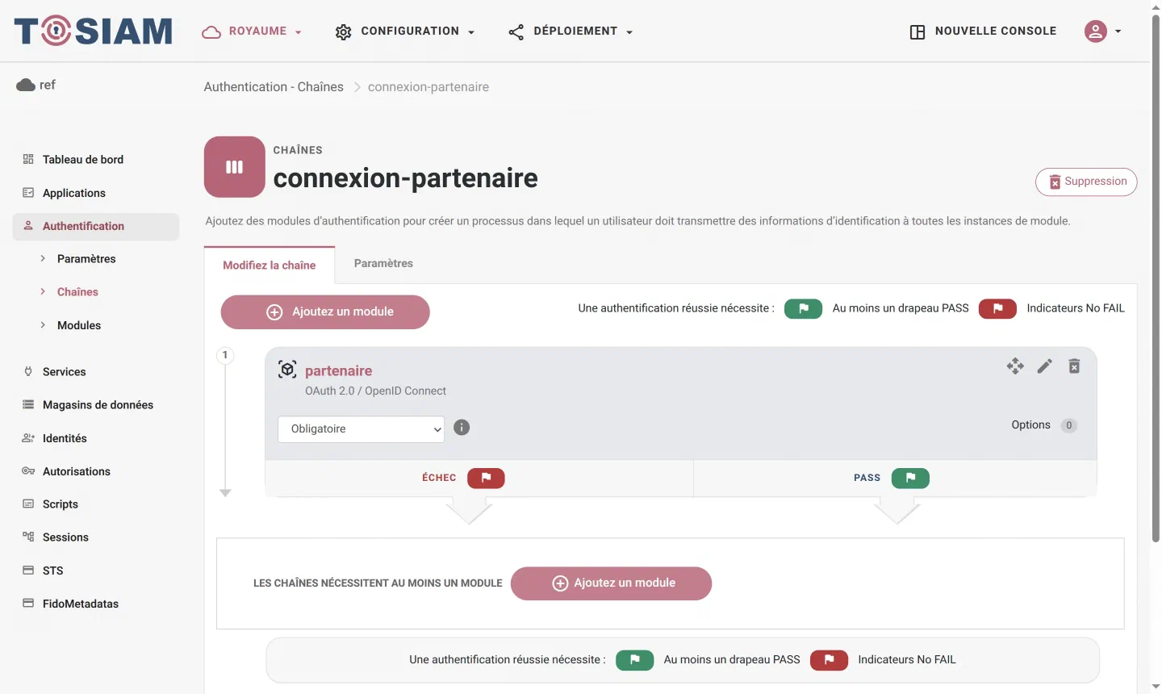Screen dimensions: 1162x694
Task: Open Chaînes under Authentification
Action: tap(77, 292)
